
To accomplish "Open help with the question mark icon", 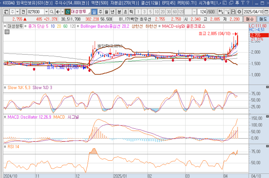I will (x=248, y=3).
